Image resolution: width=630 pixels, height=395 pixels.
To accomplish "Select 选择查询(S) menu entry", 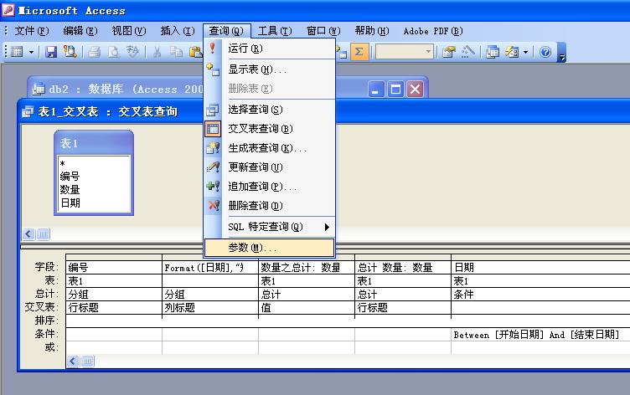I will (270, 110).
